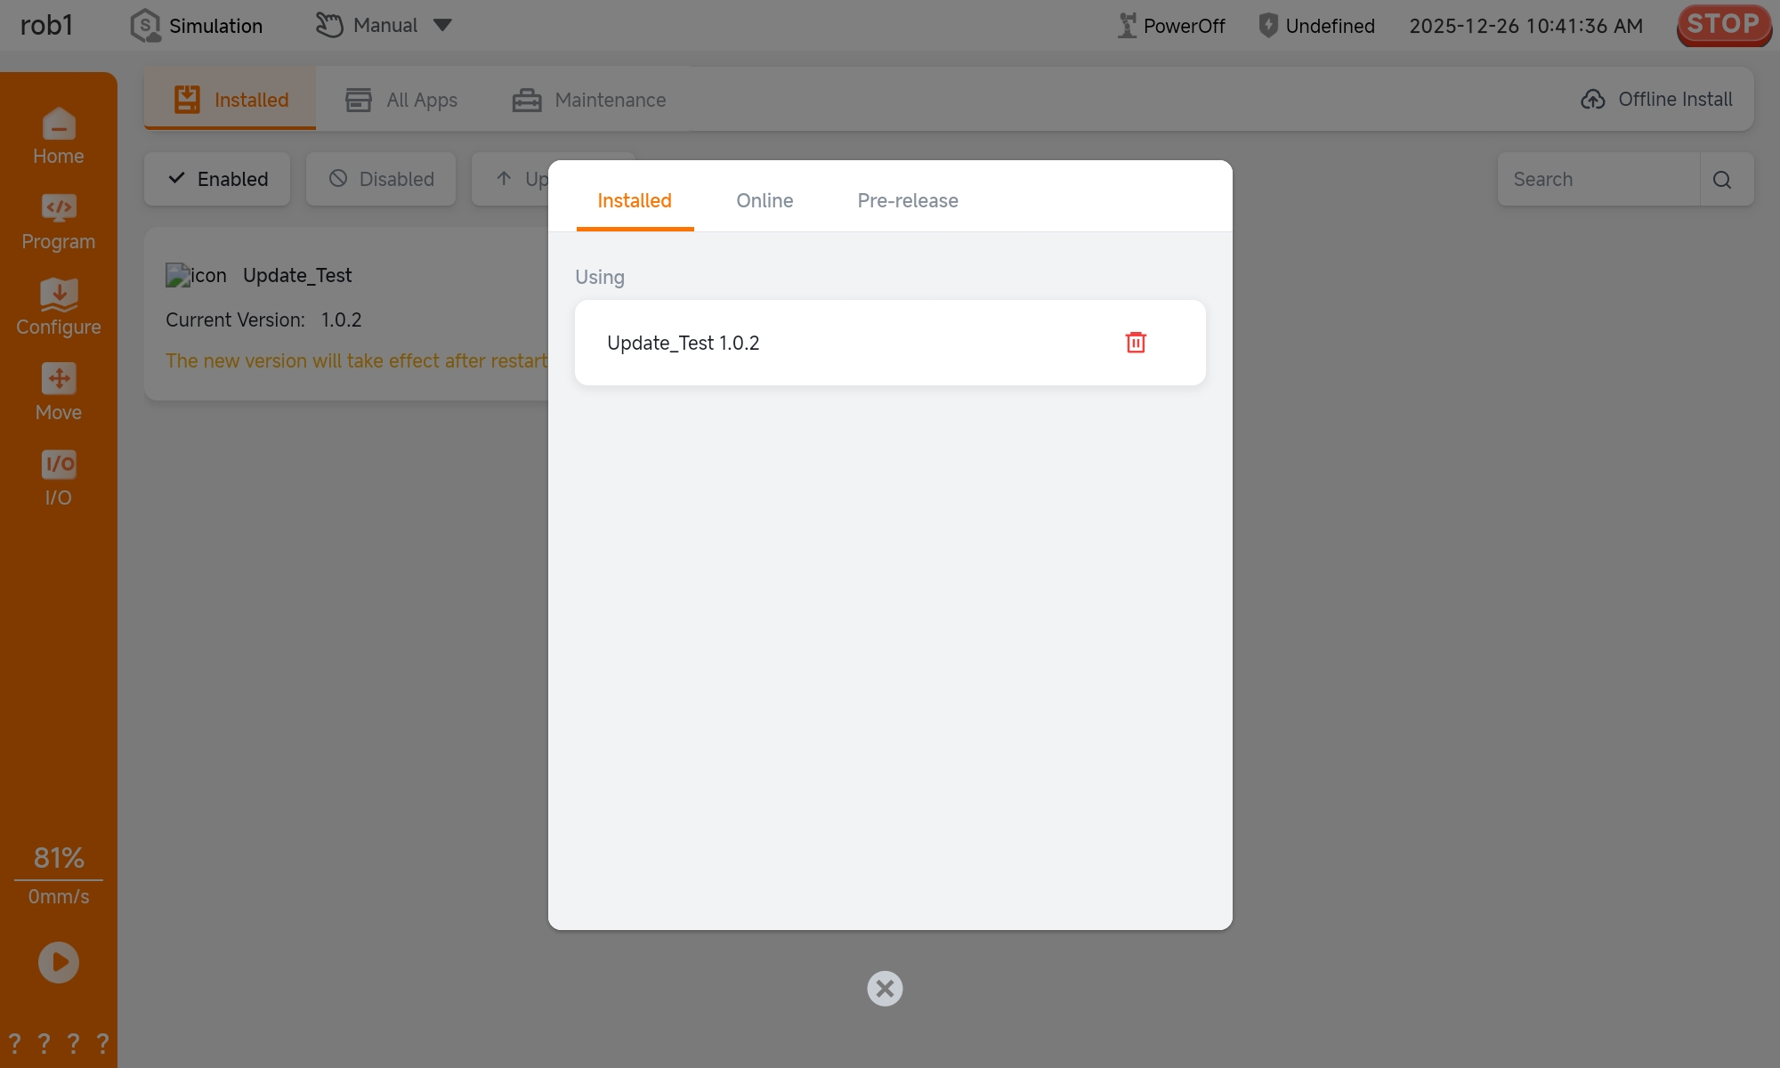1780x1068 pixels.
Task: Open the Home sidebar icon
Action: pos(59,136)
